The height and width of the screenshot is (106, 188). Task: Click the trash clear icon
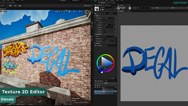click(130, 8)
